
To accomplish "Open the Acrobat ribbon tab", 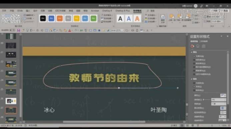I will point(95,11).
